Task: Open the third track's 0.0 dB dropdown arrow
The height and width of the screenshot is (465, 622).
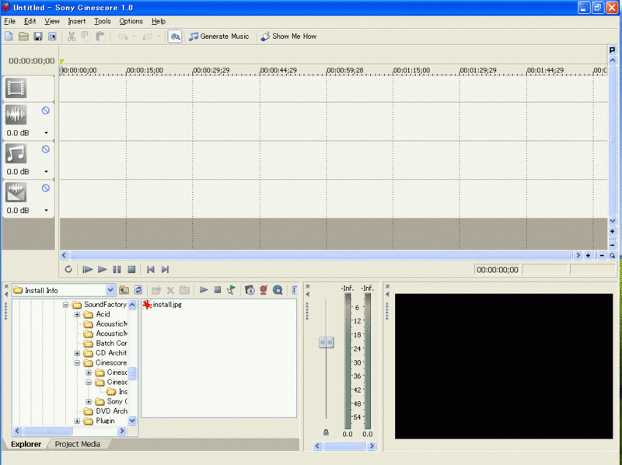Action: [47, 210]
